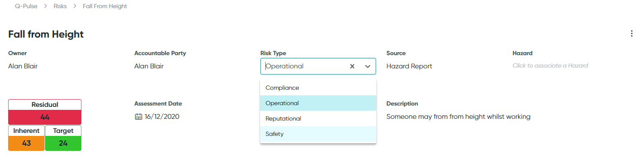
Task: Click the Target label header
Action: point(63,131)
